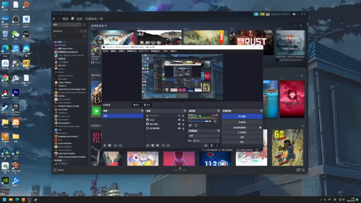Image resolution: width=361 pixels, height=203 pixels.
Task: Open the 工具(T) menu in OBS
Action: tap(166, 51)
